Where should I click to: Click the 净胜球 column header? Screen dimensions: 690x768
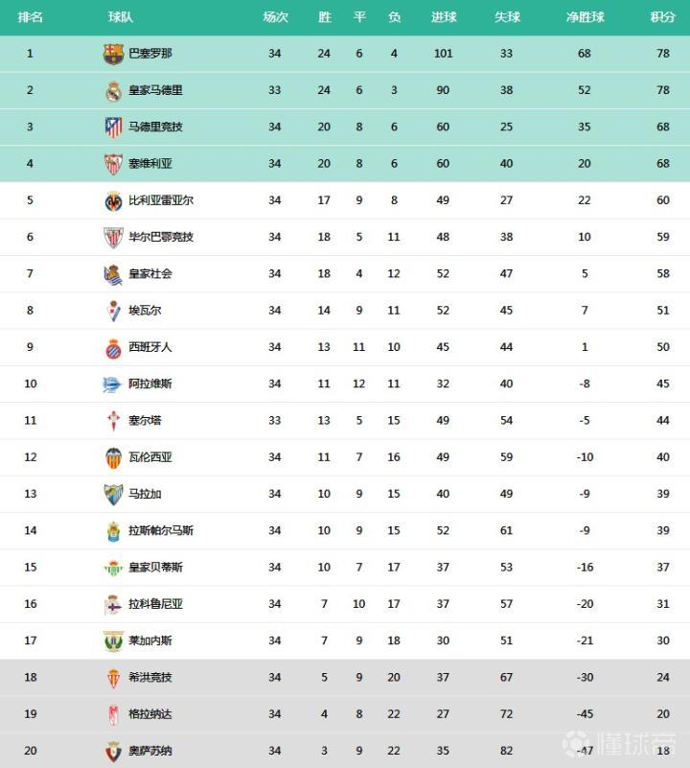click(x=585, y=17)
